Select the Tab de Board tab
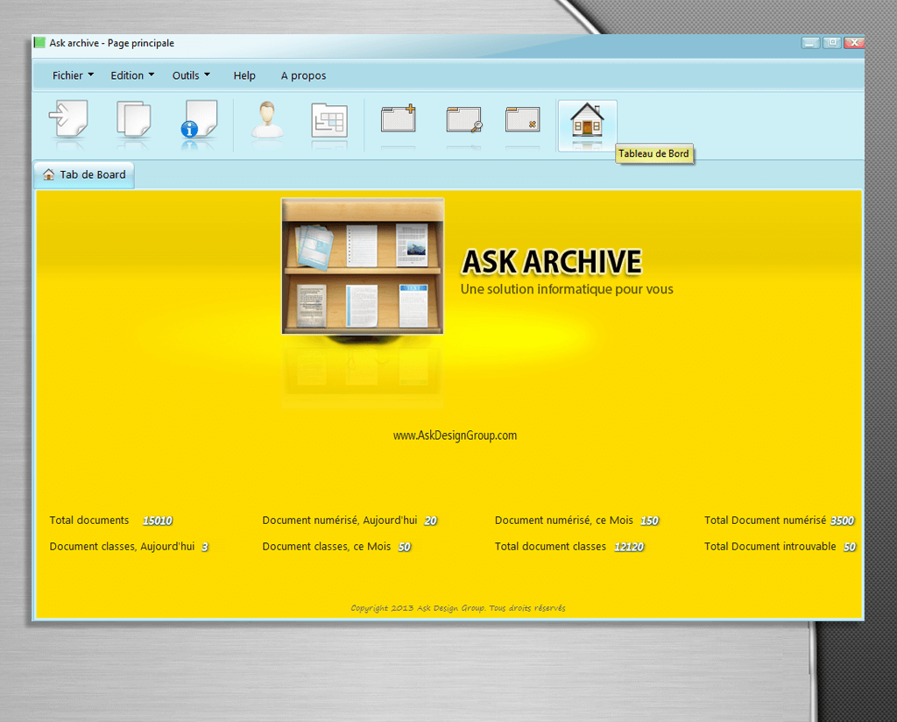Viewport: 897px width, 722px height. coord(84,174)
